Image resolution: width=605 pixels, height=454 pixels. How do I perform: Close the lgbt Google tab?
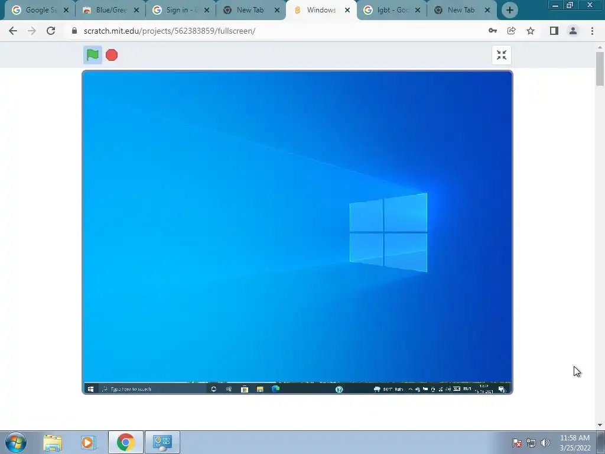[x=418, y=11]
